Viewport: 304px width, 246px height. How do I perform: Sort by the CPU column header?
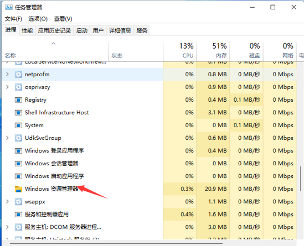(x=180, y=51)
